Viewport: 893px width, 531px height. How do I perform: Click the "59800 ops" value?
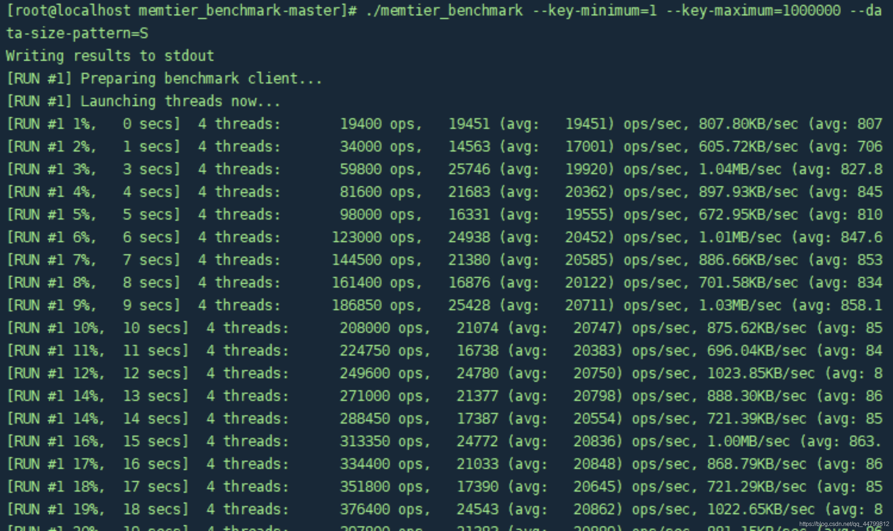coord(380,170)
